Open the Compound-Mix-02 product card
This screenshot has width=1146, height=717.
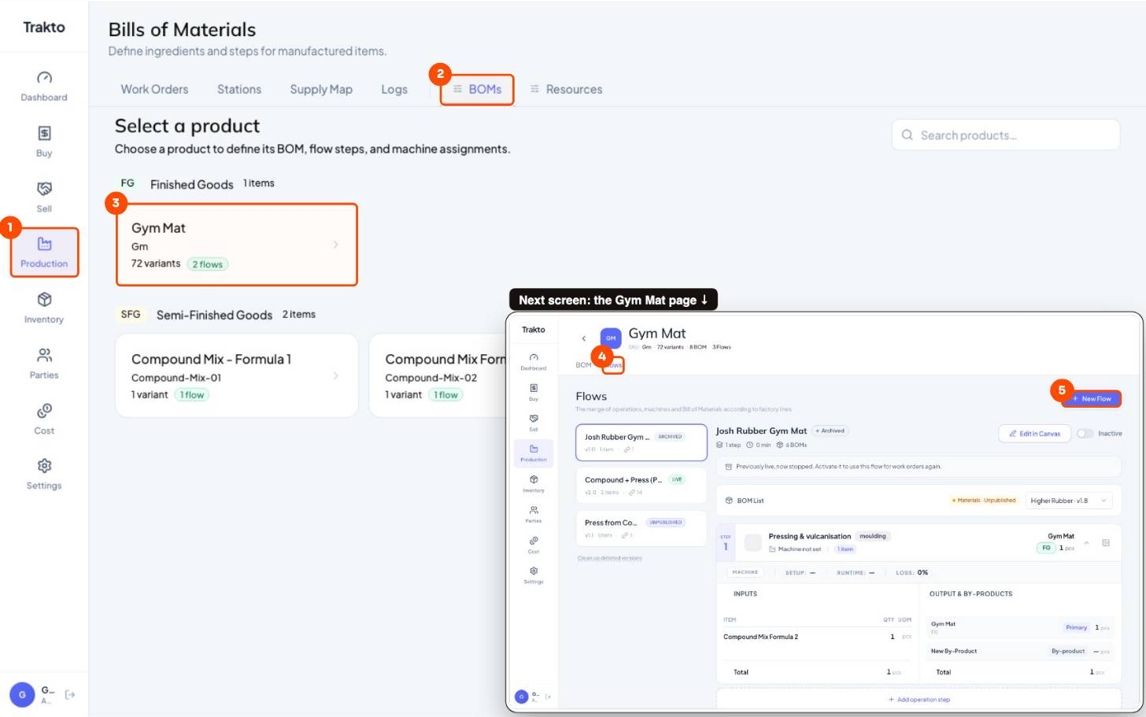click(438, 375)
